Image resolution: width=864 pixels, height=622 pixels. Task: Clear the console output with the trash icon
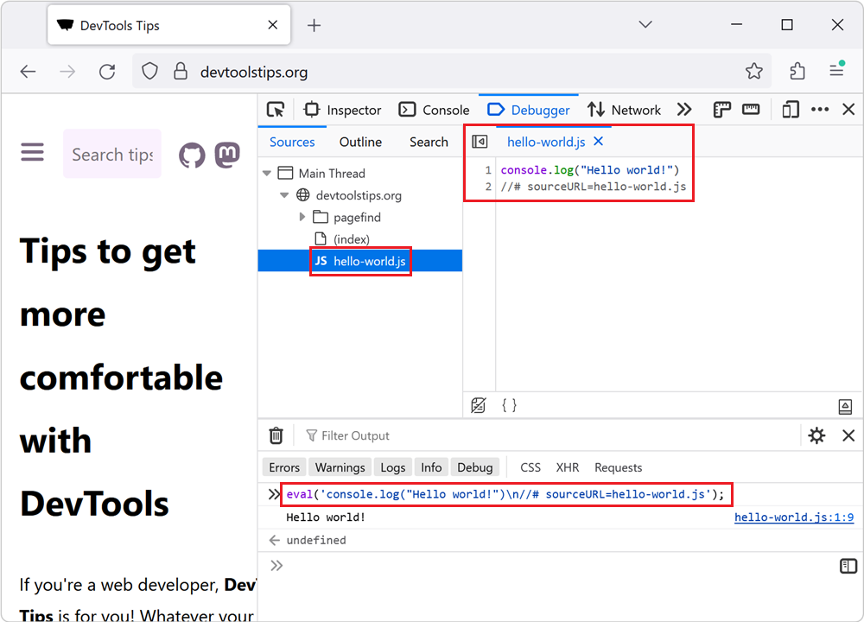point(276,435)
